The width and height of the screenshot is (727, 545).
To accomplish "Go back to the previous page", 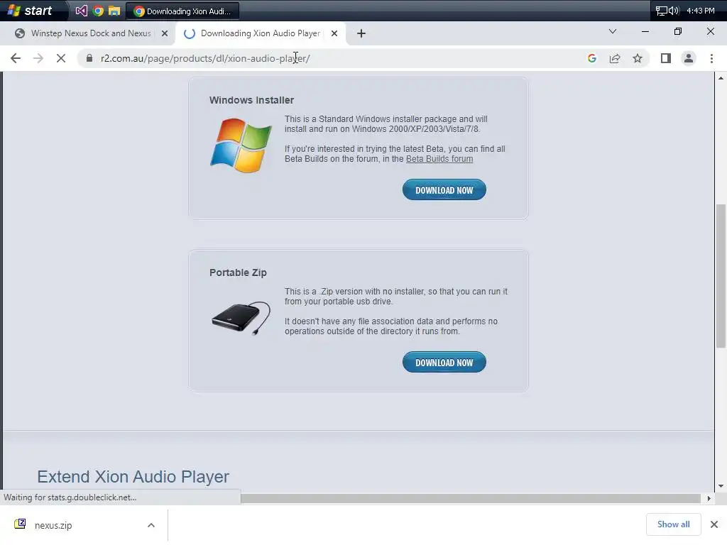I will 16,58.
